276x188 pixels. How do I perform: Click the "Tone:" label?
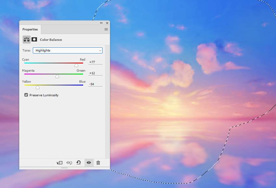(26, 51)
